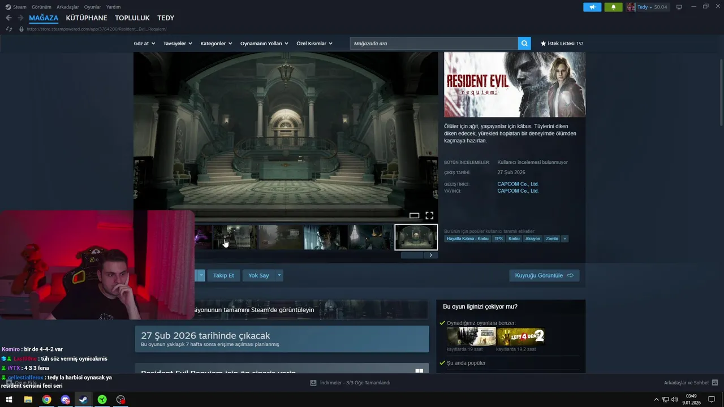The image size is (724, 407).
Task: Go forward with the right arrow
Action: click(20, 18)
